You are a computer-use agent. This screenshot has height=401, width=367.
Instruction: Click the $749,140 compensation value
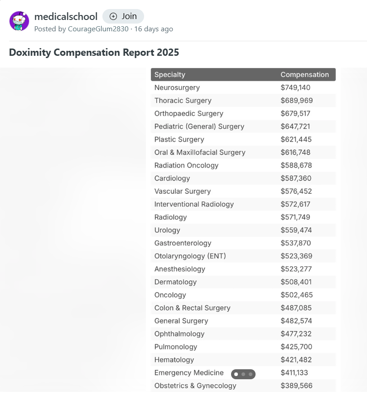pos(295,88)
